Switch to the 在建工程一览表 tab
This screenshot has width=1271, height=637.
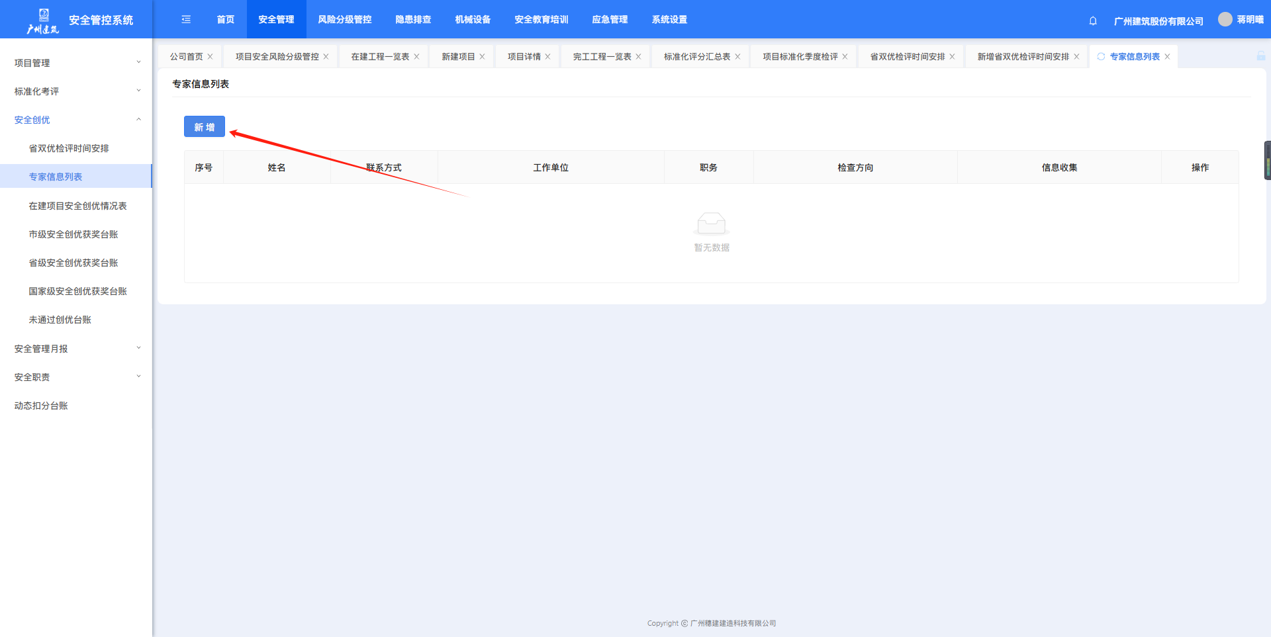380,57
